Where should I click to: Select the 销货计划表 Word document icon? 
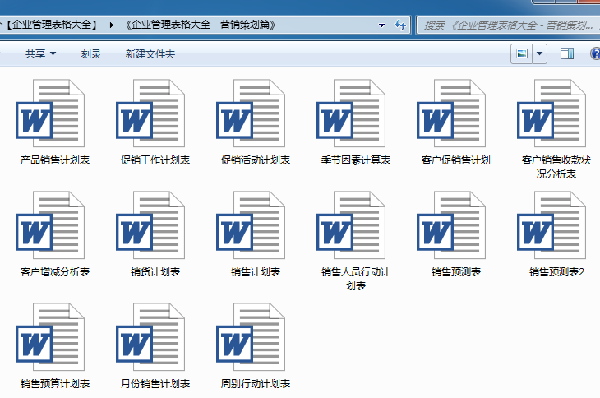pyautogui.click(x=150, y=225)
